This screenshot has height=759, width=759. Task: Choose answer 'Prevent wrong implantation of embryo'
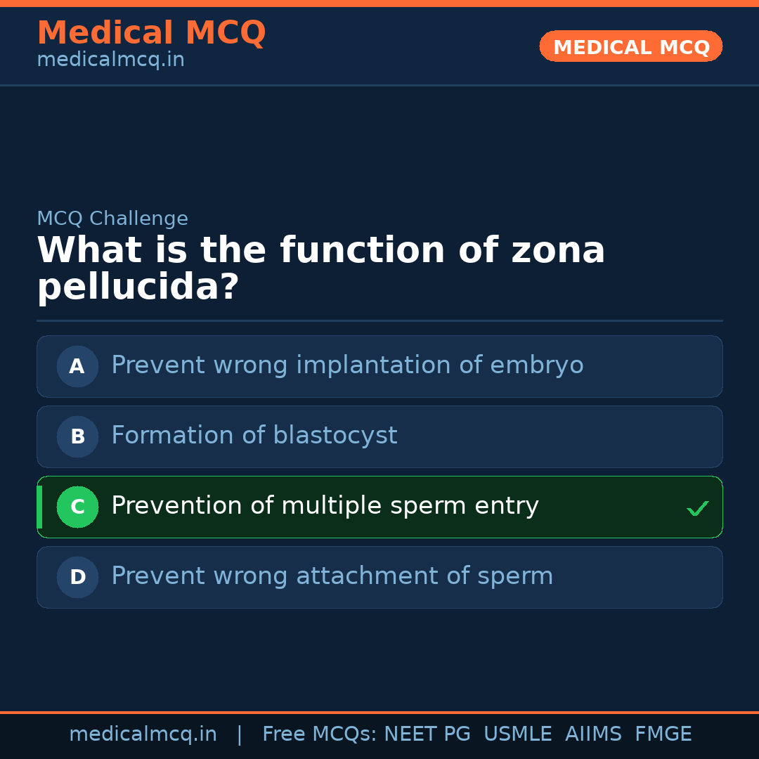(x=347, y=365)
